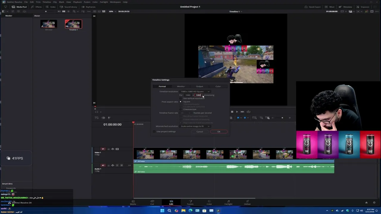Screen dimensions: 381x214
Task: Open the Media Pool panel
Action: [x=19, y=7]
